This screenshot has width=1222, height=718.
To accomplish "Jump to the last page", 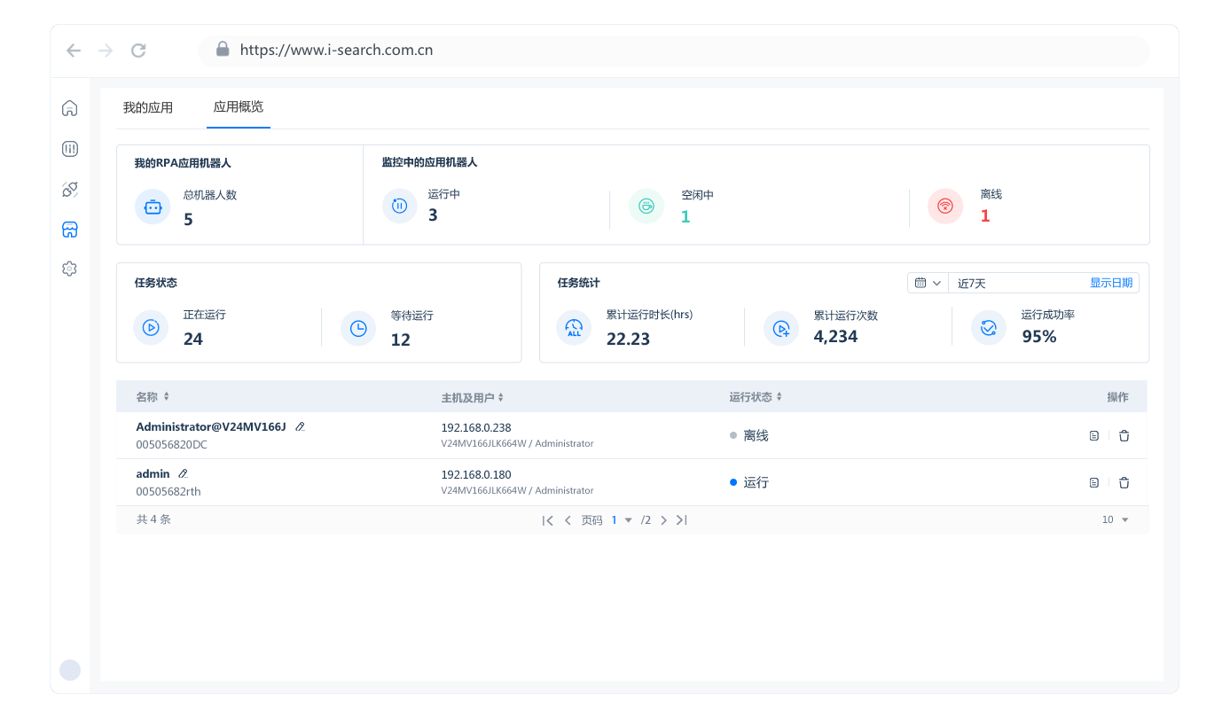I will tap(681, 520).
